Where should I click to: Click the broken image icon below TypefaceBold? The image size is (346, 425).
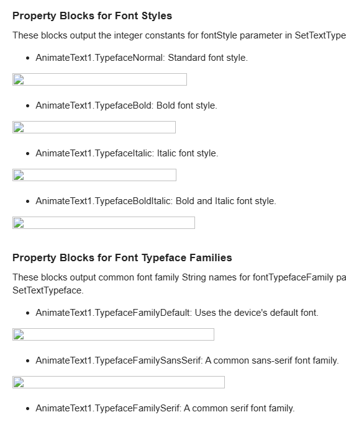pos(19,127)
